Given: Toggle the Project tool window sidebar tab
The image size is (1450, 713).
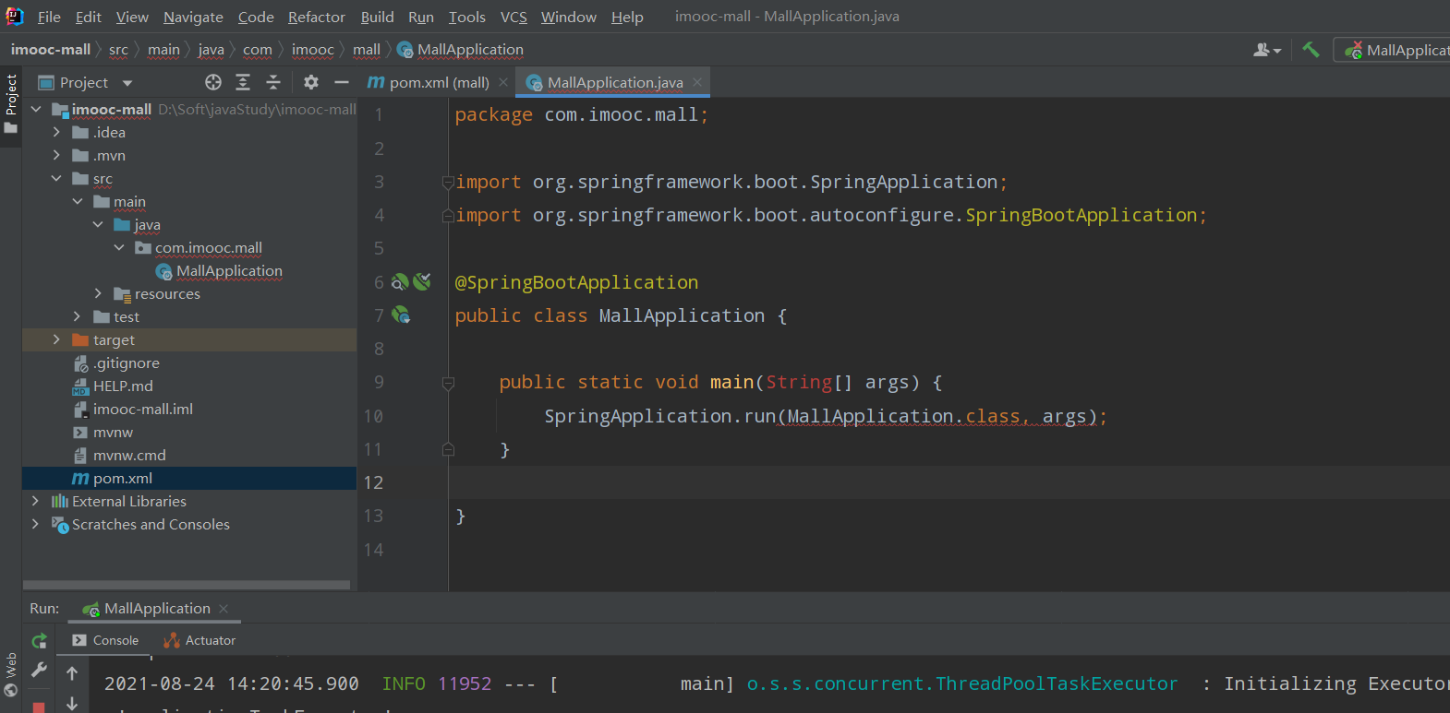Looking at the screenshot, I should 11,103.
